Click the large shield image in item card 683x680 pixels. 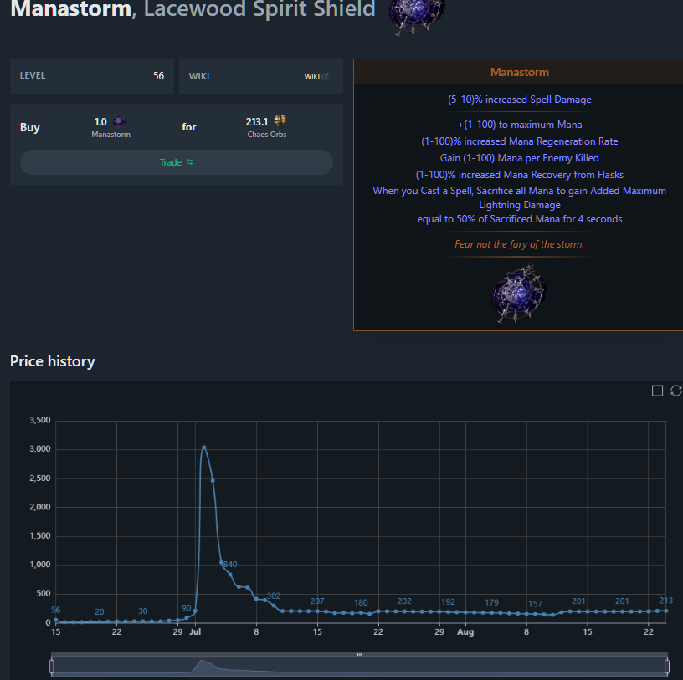point(519,294)
